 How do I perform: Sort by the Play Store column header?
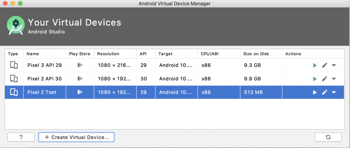pyautogui.click(x=80, y=54)
